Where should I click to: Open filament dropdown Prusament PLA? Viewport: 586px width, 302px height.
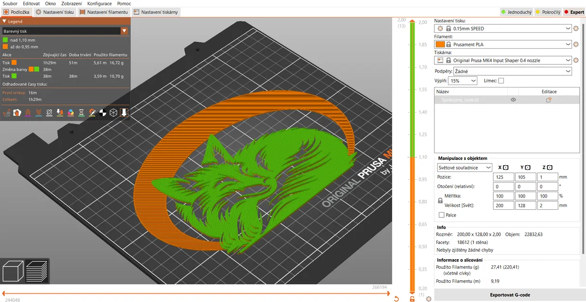[x=503, y=44]
